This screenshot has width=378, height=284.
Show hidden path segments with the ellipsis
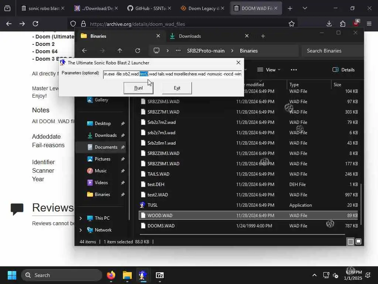click(x=178, y=51)
